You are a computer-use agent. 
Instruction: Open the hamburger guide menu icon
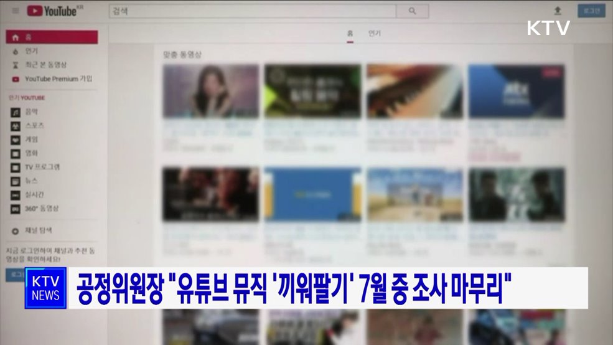[x=16, y=11]
